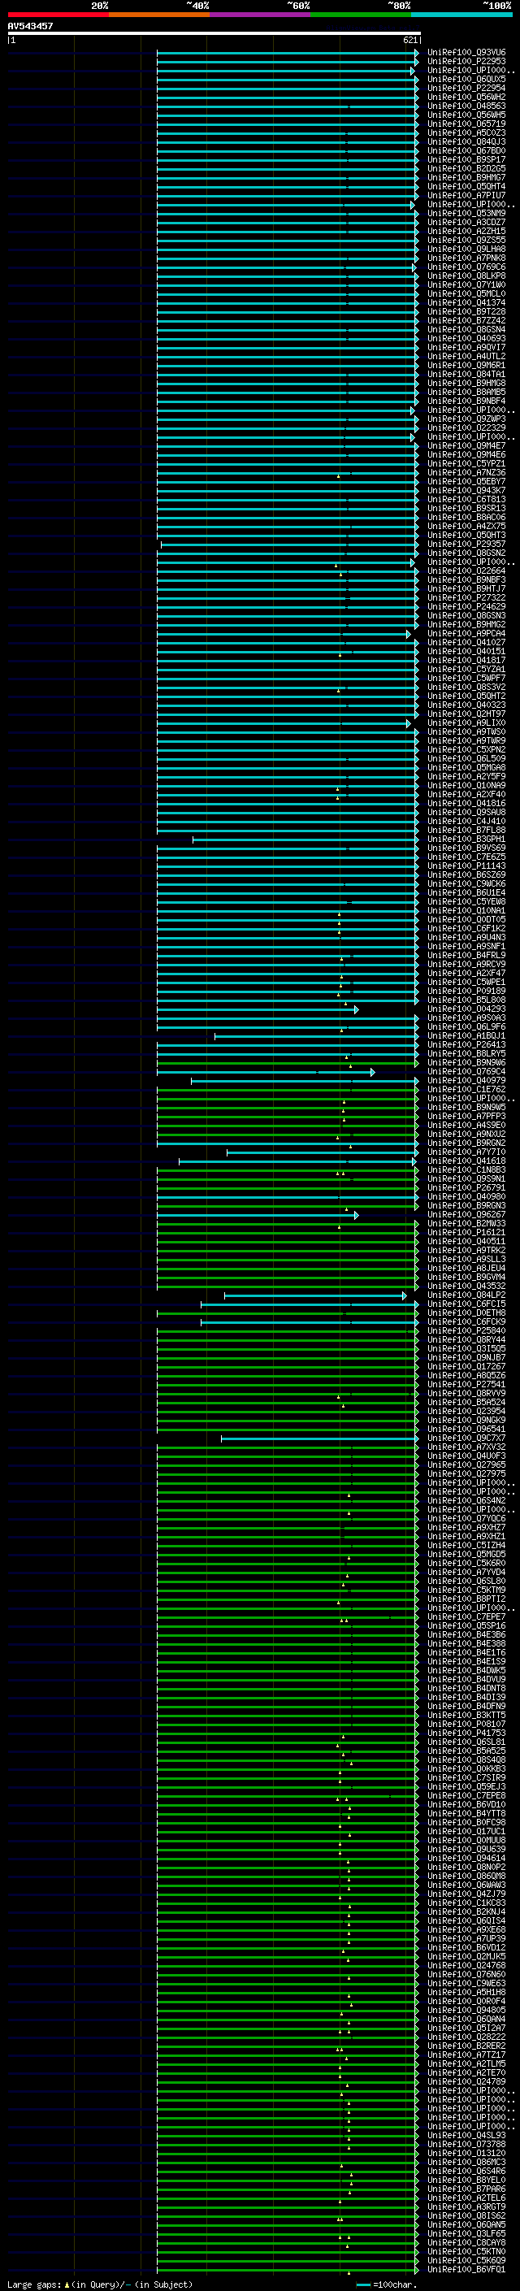The height and width of the screenshot is (2291, 520).
Task: Select hit label UniRef100_A1BQJ1
Action: (x=466, y=1036)
